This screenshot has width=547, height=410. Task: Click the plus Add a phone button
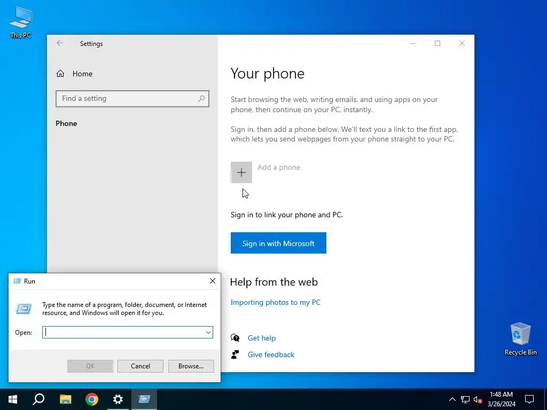[x=241, y=172]
